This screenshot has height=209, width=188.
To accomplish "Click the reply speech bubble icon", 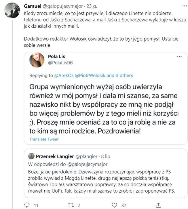I will click(x=27, y=205).
